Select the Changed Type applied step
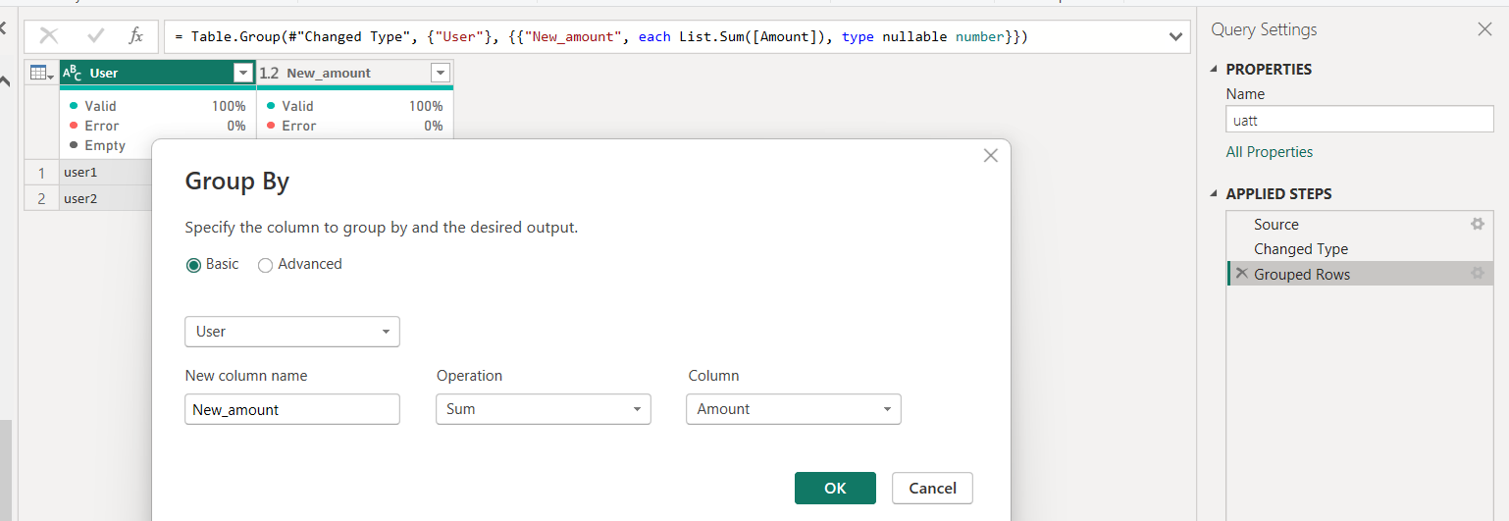 click(x=1360, y=249)
